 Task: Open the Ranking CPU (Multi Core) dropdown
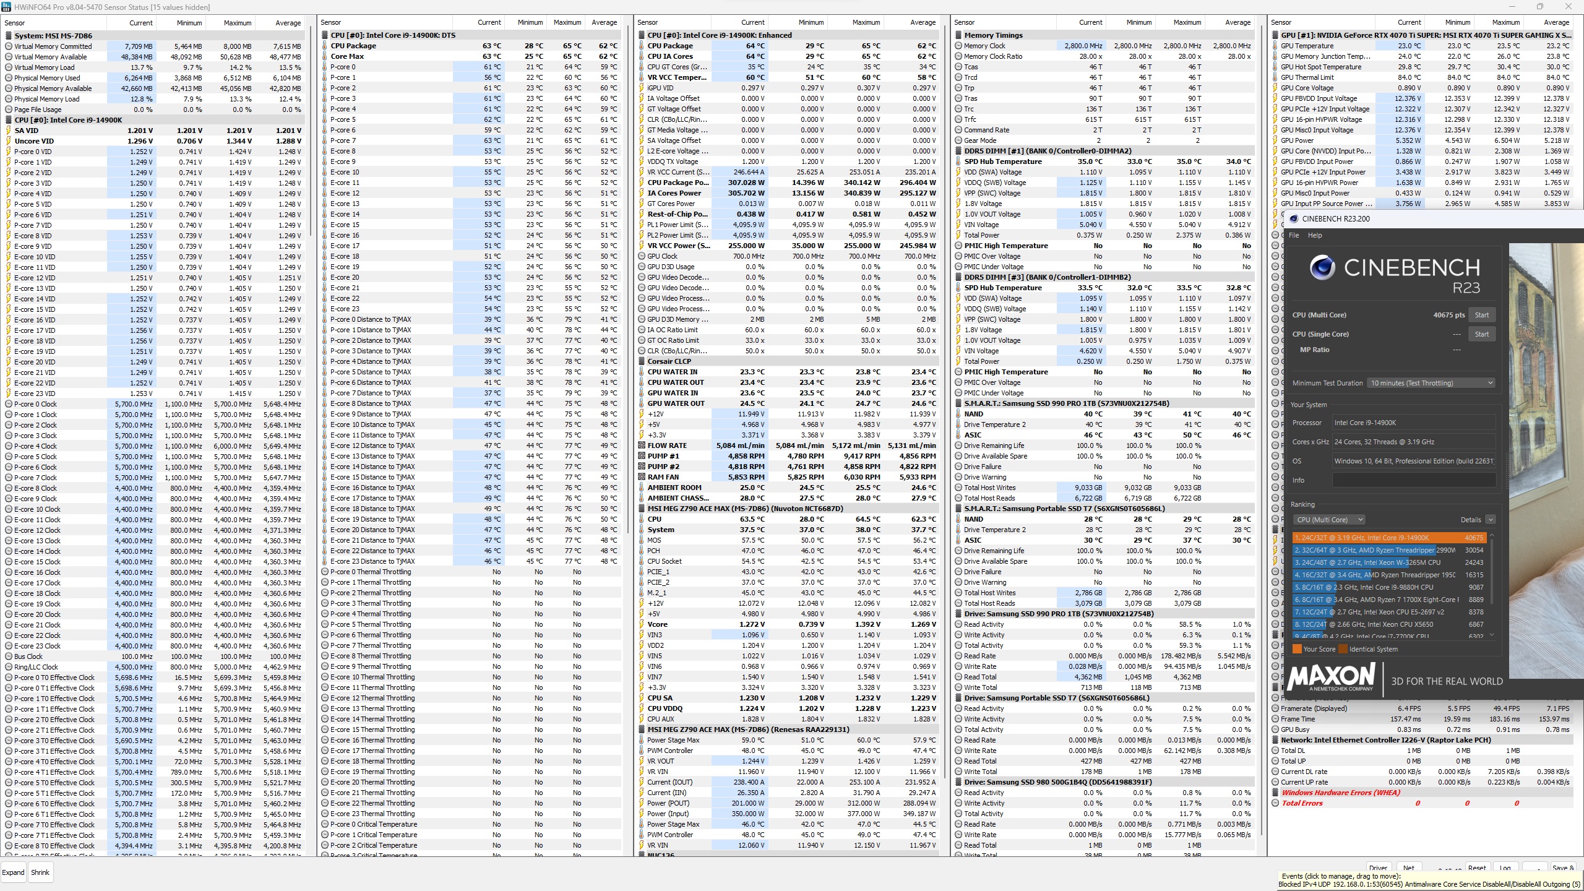click(x=1328, y=520)
